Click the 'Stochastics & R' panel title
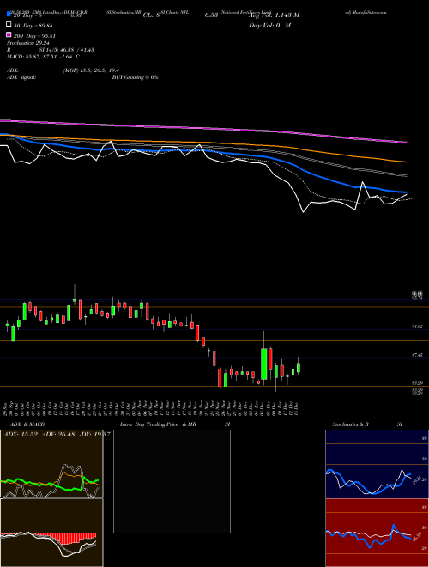Image resolution: width=429 pixels, height=567 pixels. click(350, 424)
